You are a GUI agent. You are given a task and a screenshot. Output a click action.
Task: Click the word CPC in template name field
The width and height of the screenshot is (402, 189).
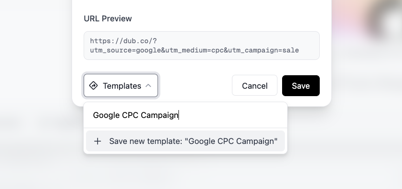point(131,115)
